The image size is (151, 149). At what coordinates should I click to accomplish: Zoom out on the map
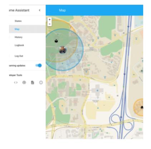50,24
